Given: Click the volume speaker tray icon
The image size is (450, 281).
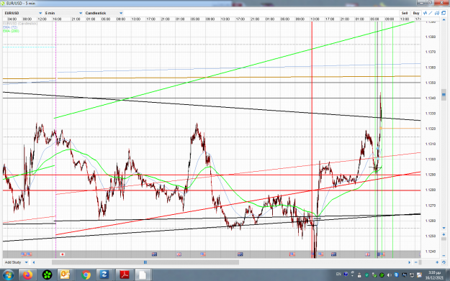Looking at the screenshot, I should coord(390,275).
